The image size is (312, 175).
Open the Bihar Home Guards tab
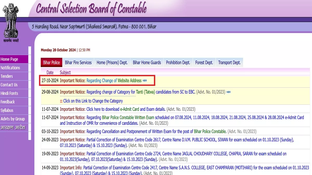coord(147,62)
